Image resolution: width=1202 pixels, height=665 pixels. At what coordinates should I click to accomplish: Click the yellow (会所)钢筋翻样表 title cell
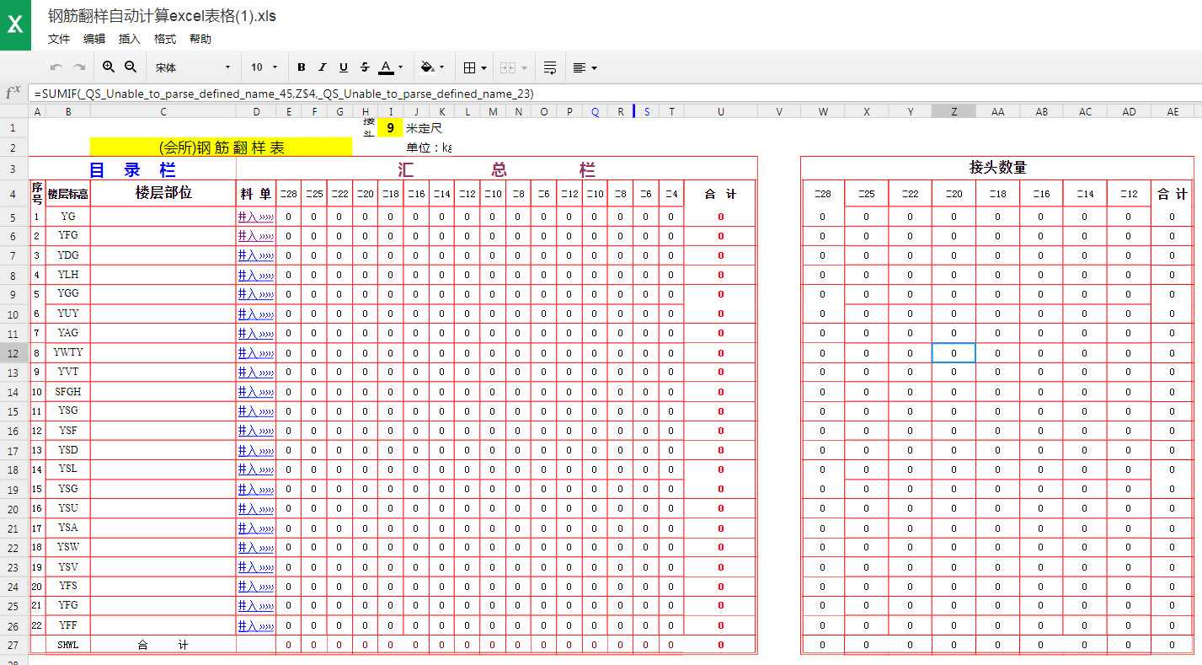221,147
